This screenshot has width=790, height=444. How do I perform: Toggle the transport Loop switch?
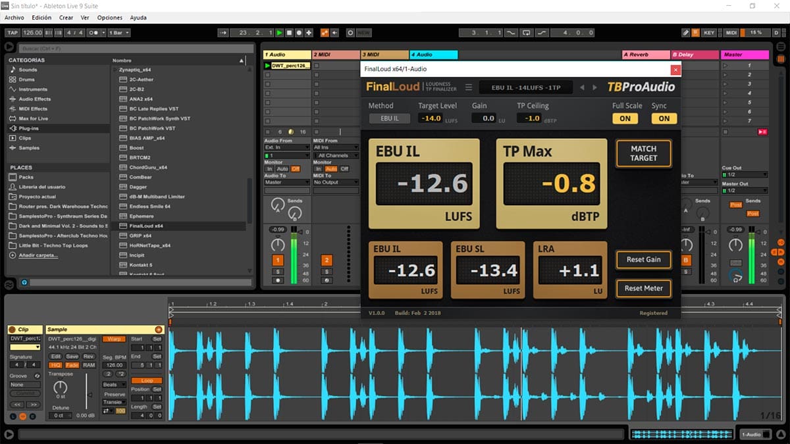tap(527, 32)
